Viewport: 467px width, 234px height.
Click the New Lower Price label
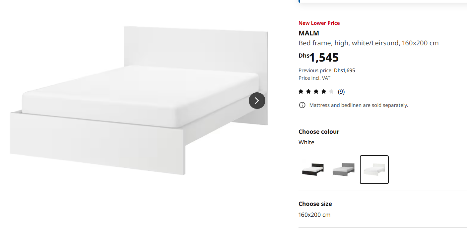(x=319, y=23)
